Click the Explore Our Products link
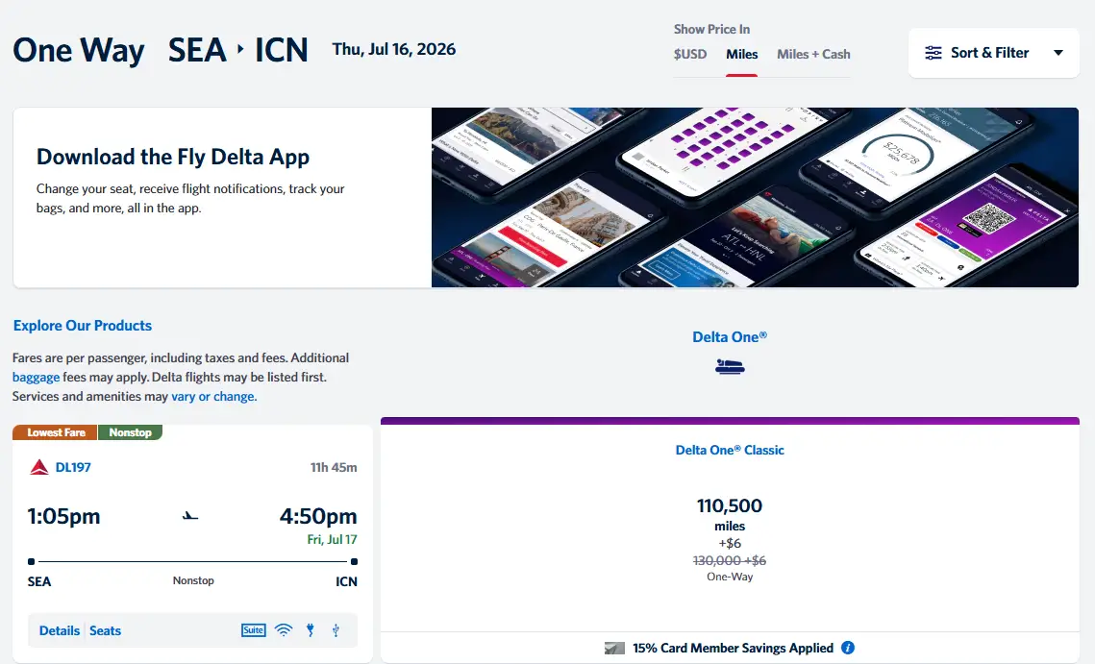This screenshot has height=664, width=1095. click(83, 326)
